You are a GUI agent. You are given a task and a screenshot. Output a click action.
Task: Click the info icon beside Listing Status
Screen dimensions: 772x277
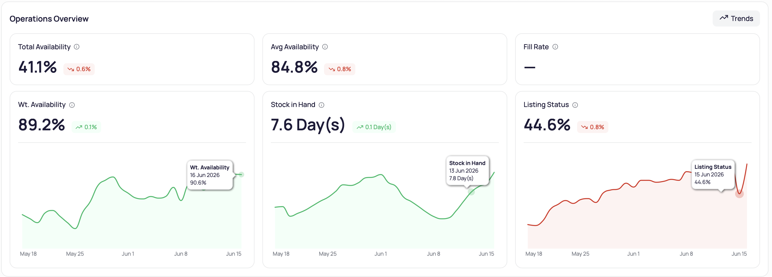tap(575, 105)
